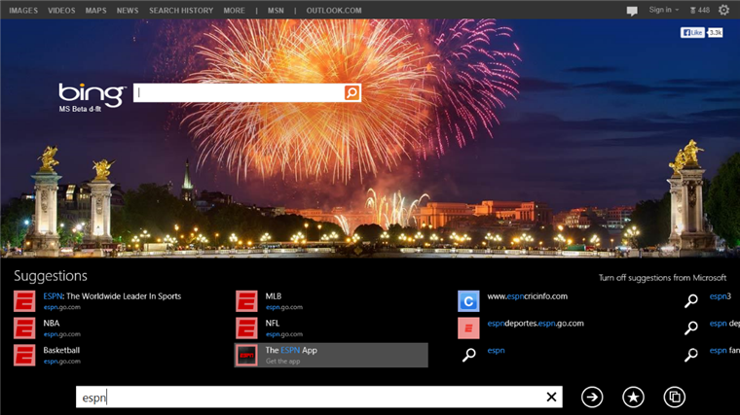Screen dimensions: 740x415
Task: Click Turn off suggestions from Microsoft
Action: coord(662,277)
